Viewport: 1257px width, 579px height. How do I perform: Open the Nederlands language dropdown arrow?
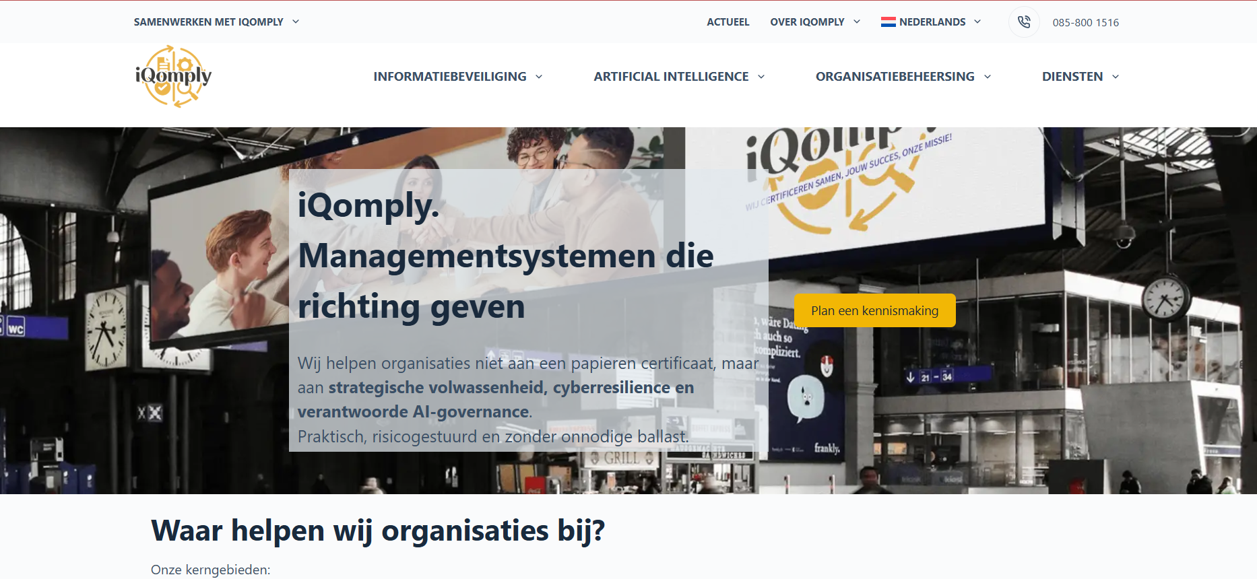(977, 22)
